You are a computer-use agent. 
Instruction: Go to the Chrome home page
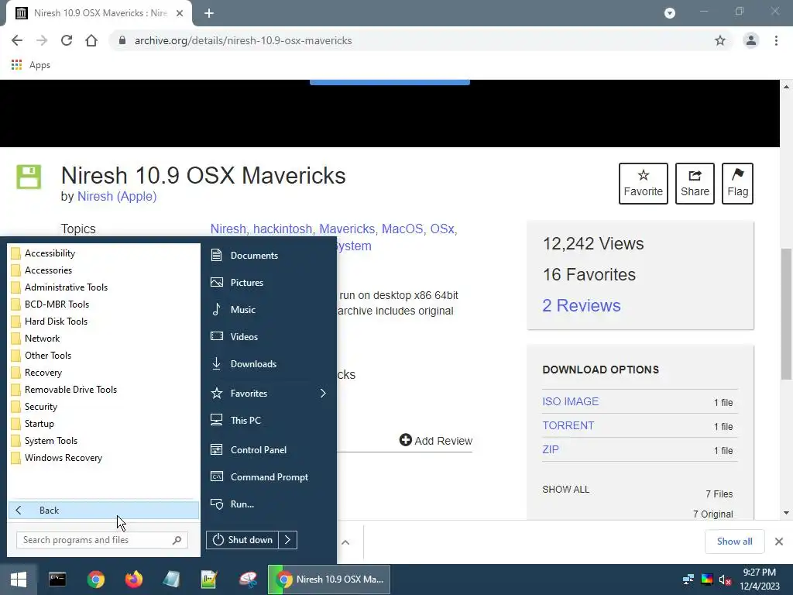click(x=91, y=40)
